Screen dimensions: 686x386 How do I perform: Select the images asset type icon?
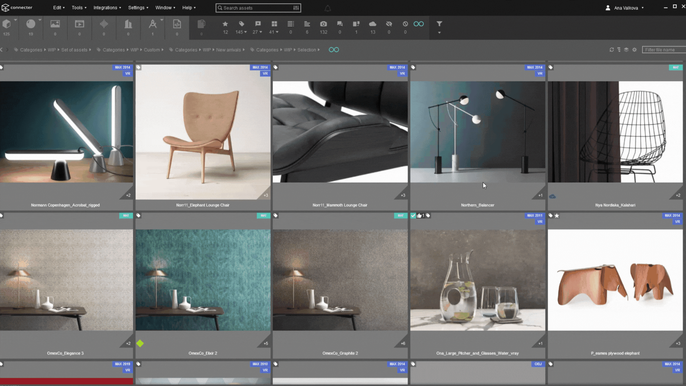point(55,24)
